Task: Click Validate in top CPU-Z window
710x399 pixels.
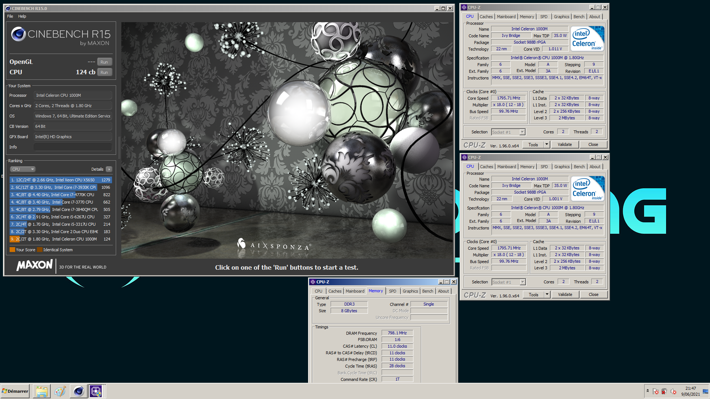Action: [x=565, y=145]
